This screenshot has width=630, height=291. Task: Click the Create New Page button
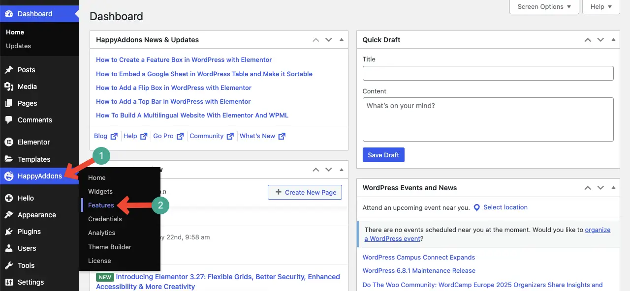tap(305, 192)
